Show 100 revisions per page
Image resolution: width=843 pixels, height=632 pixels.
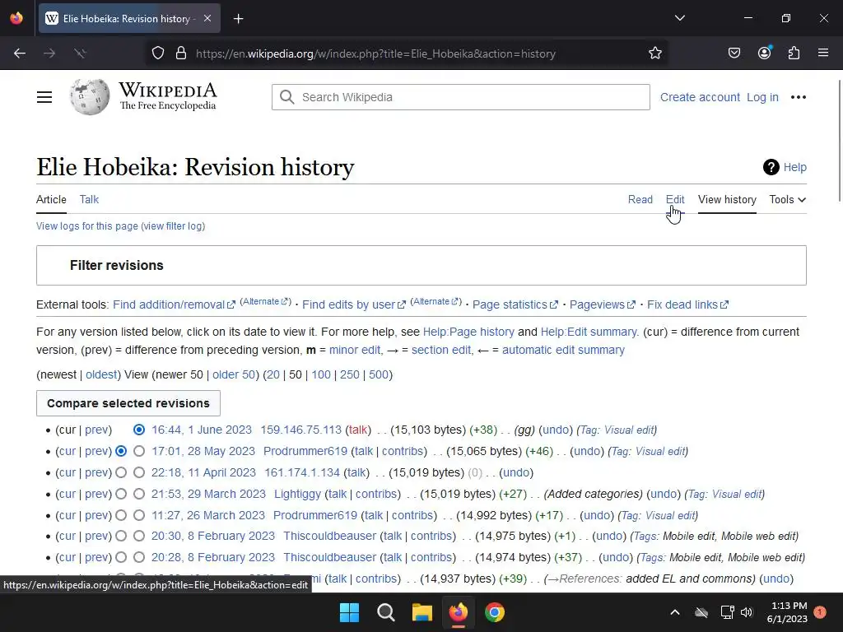click(x=321, y=374)
